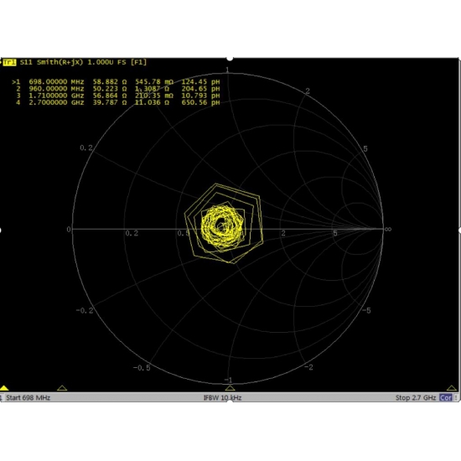The width and height of the screenshot is (461, 461).
Task: Click the 1.000U FS scale value
Action: point(106,62)
